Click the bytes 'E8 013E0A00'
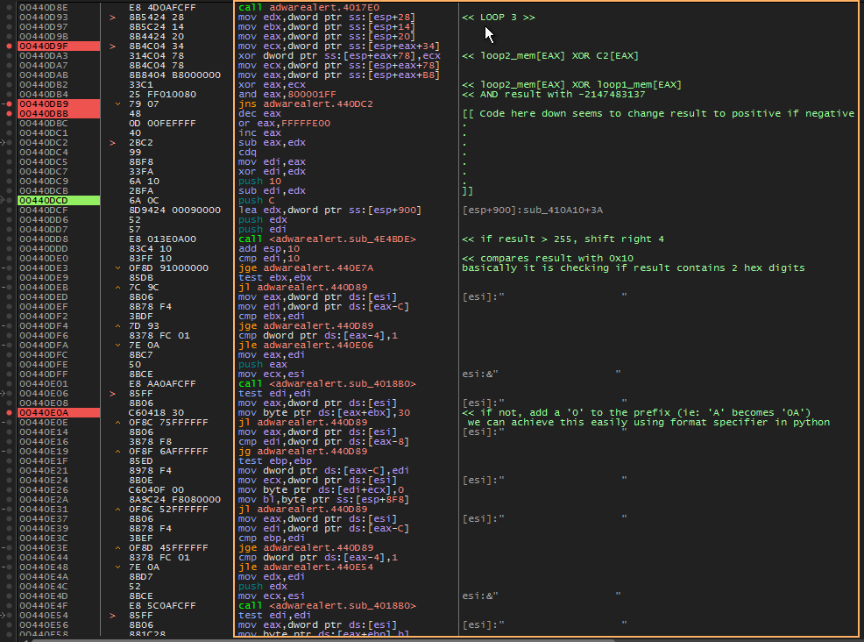Image resolution: width=864 pixels, height=642 pixels. [x=163, y=239]
